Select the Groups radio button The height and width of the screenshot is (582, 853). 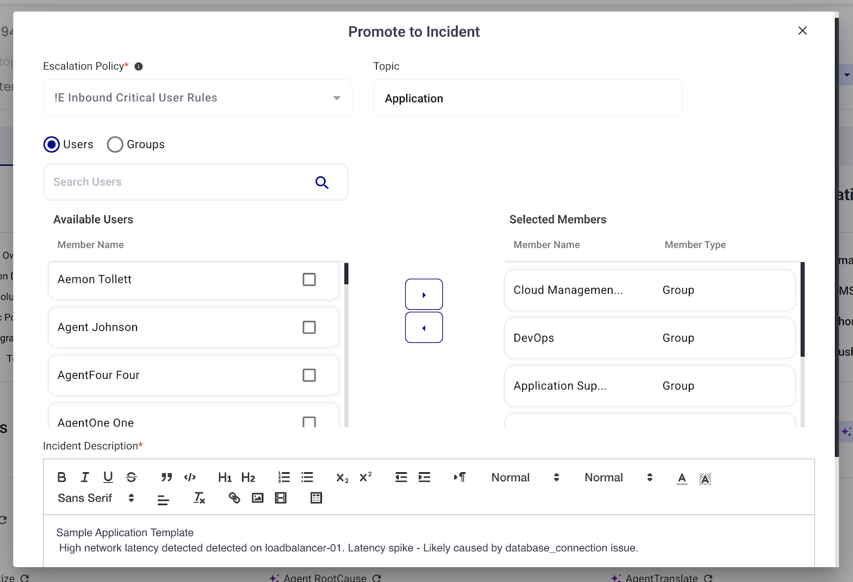(x=115, y=144)
